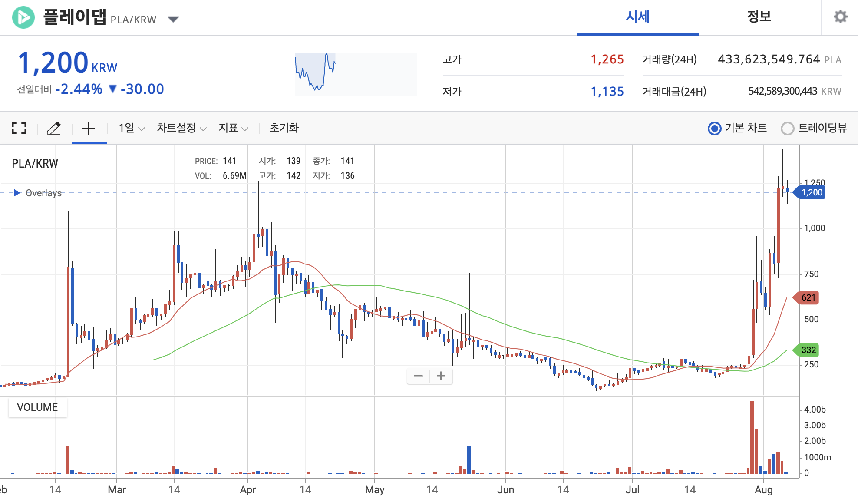Select the pencil drawing tool
Image resolution: width=858 pixels, height=502 pixels.
pyautogui.click(x=54, y=128)
